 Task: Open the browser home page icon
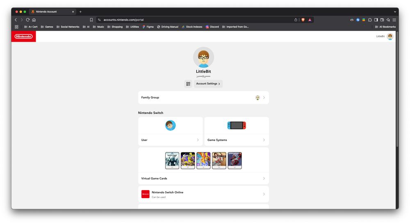click(34, 20)
